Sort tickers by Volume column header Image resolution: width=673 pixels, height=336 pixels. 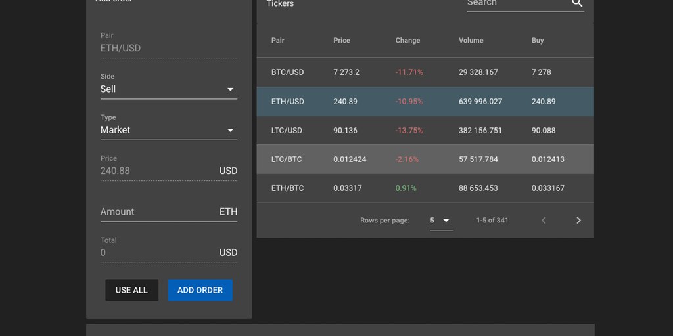(x=471, y=40)
